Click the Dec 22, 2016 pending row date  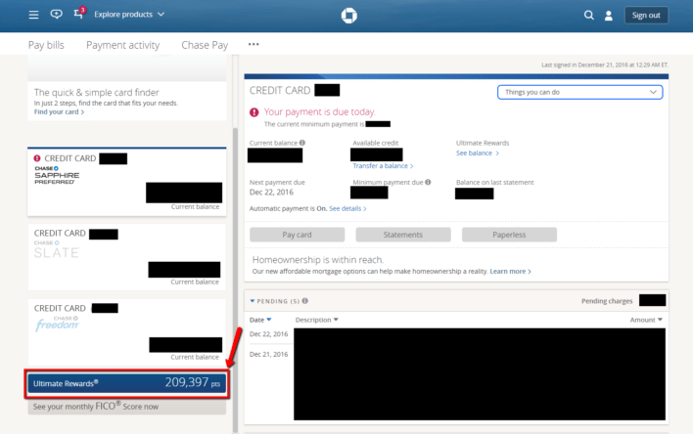pos(269,334)
